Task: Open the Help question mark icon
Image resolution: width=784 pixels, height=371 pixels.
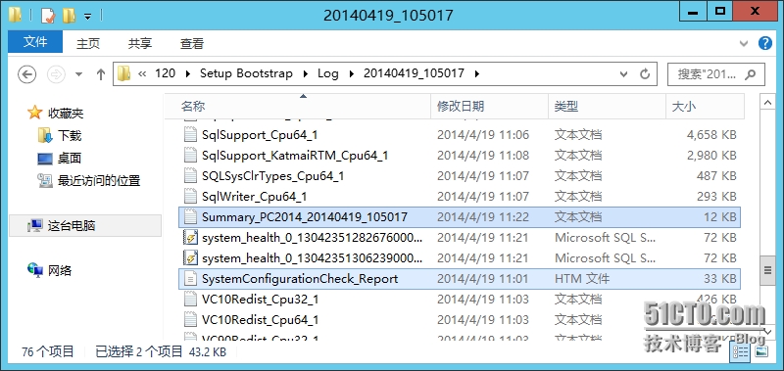Action: pyautogui.click(x=765, y=43)
